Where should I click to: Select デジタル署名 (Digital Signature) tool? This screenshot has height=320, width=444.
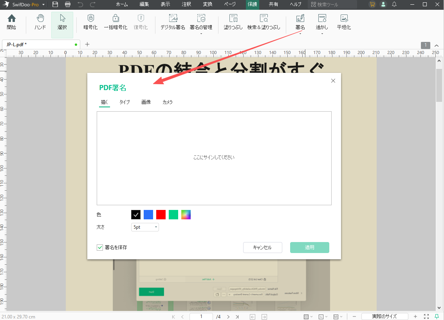(x=173, y=22)
